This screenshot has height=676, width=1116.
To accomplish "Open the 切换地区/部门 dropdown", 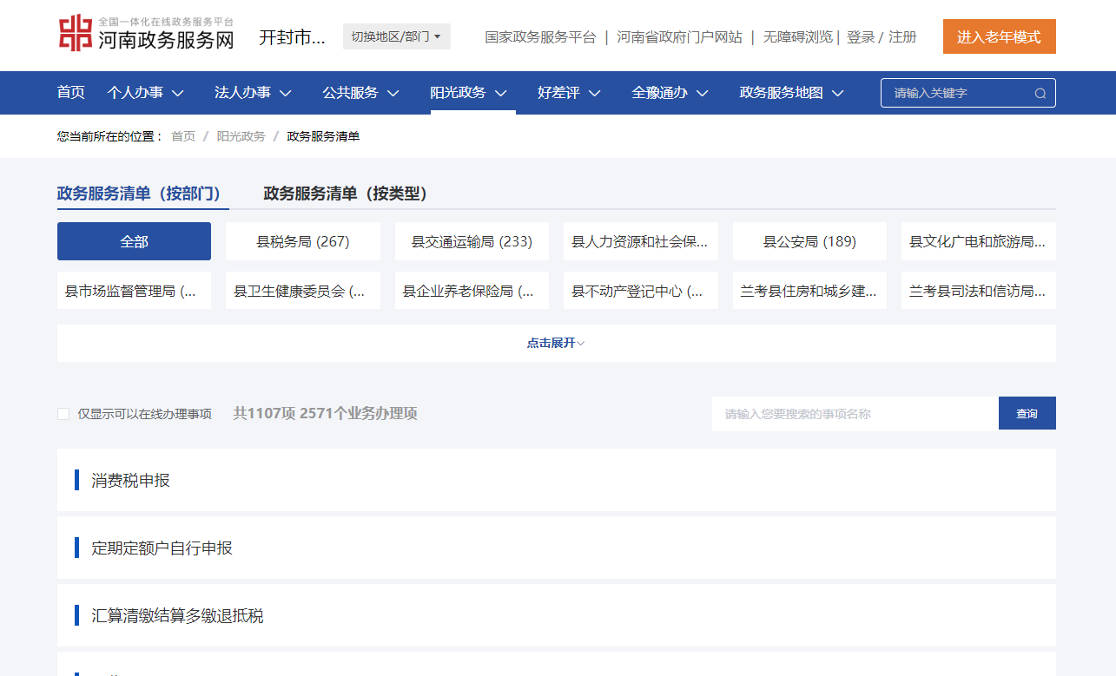I will tap(396, 36).
